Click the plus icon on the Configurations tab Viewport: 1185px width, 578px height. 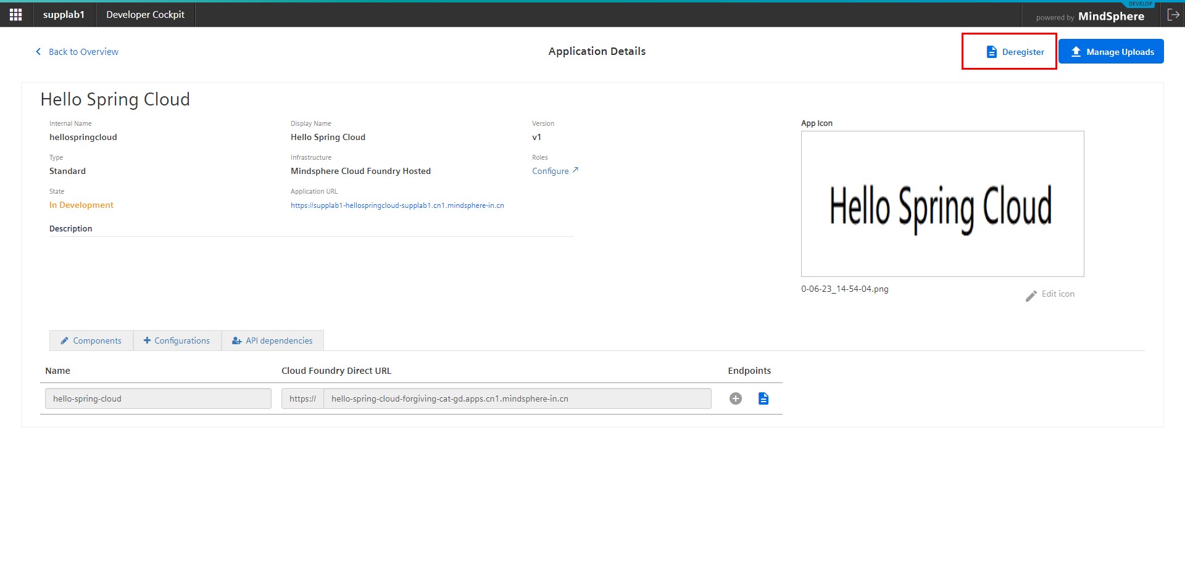[147, 340]
